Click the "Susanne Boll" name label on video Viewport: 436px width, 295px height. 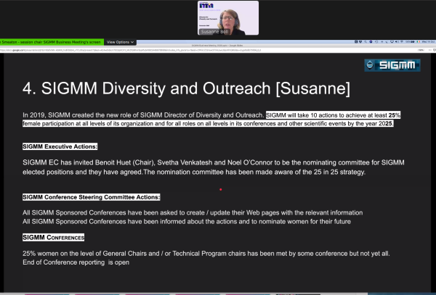point(214,32)
